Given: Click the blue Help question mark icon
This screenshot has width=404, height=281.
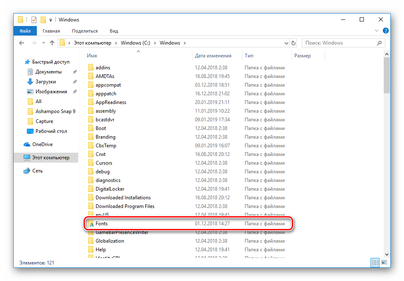Looking at the screenshot, I should [385, 31].
